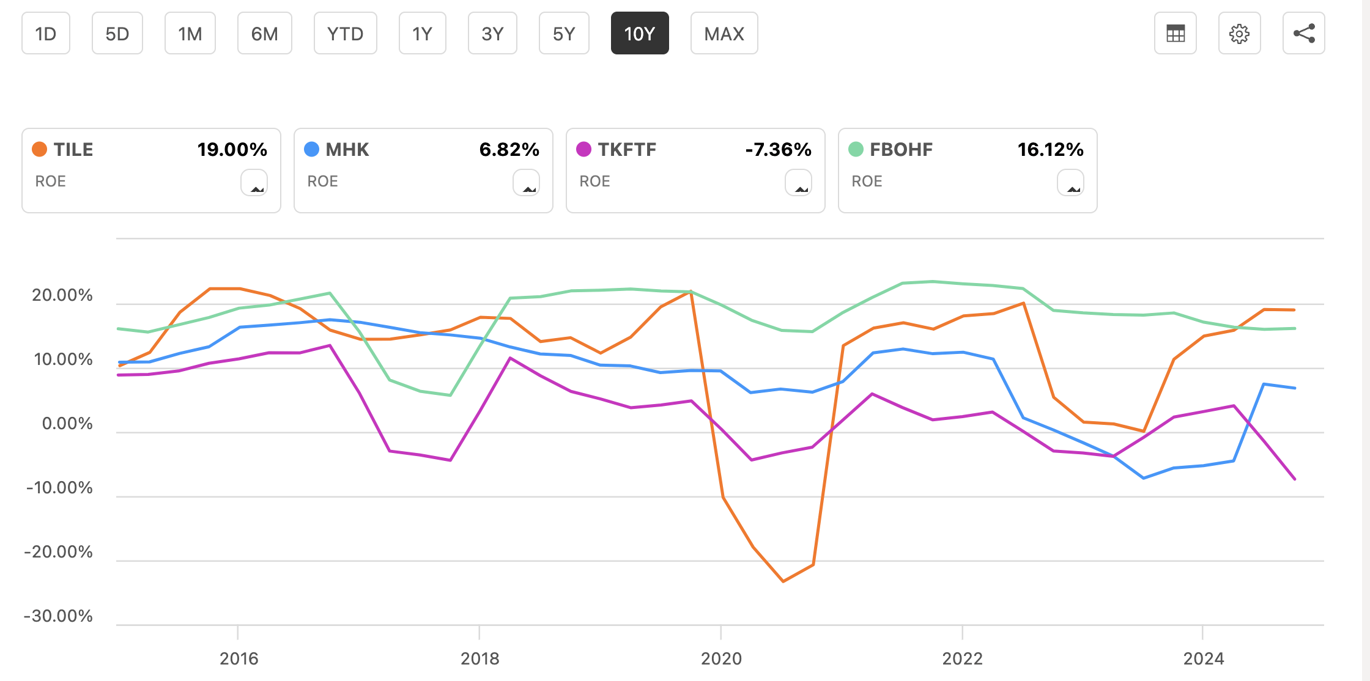Open the chart settings gear
The image size is (1370, 681).
(x=1240, y=34)
